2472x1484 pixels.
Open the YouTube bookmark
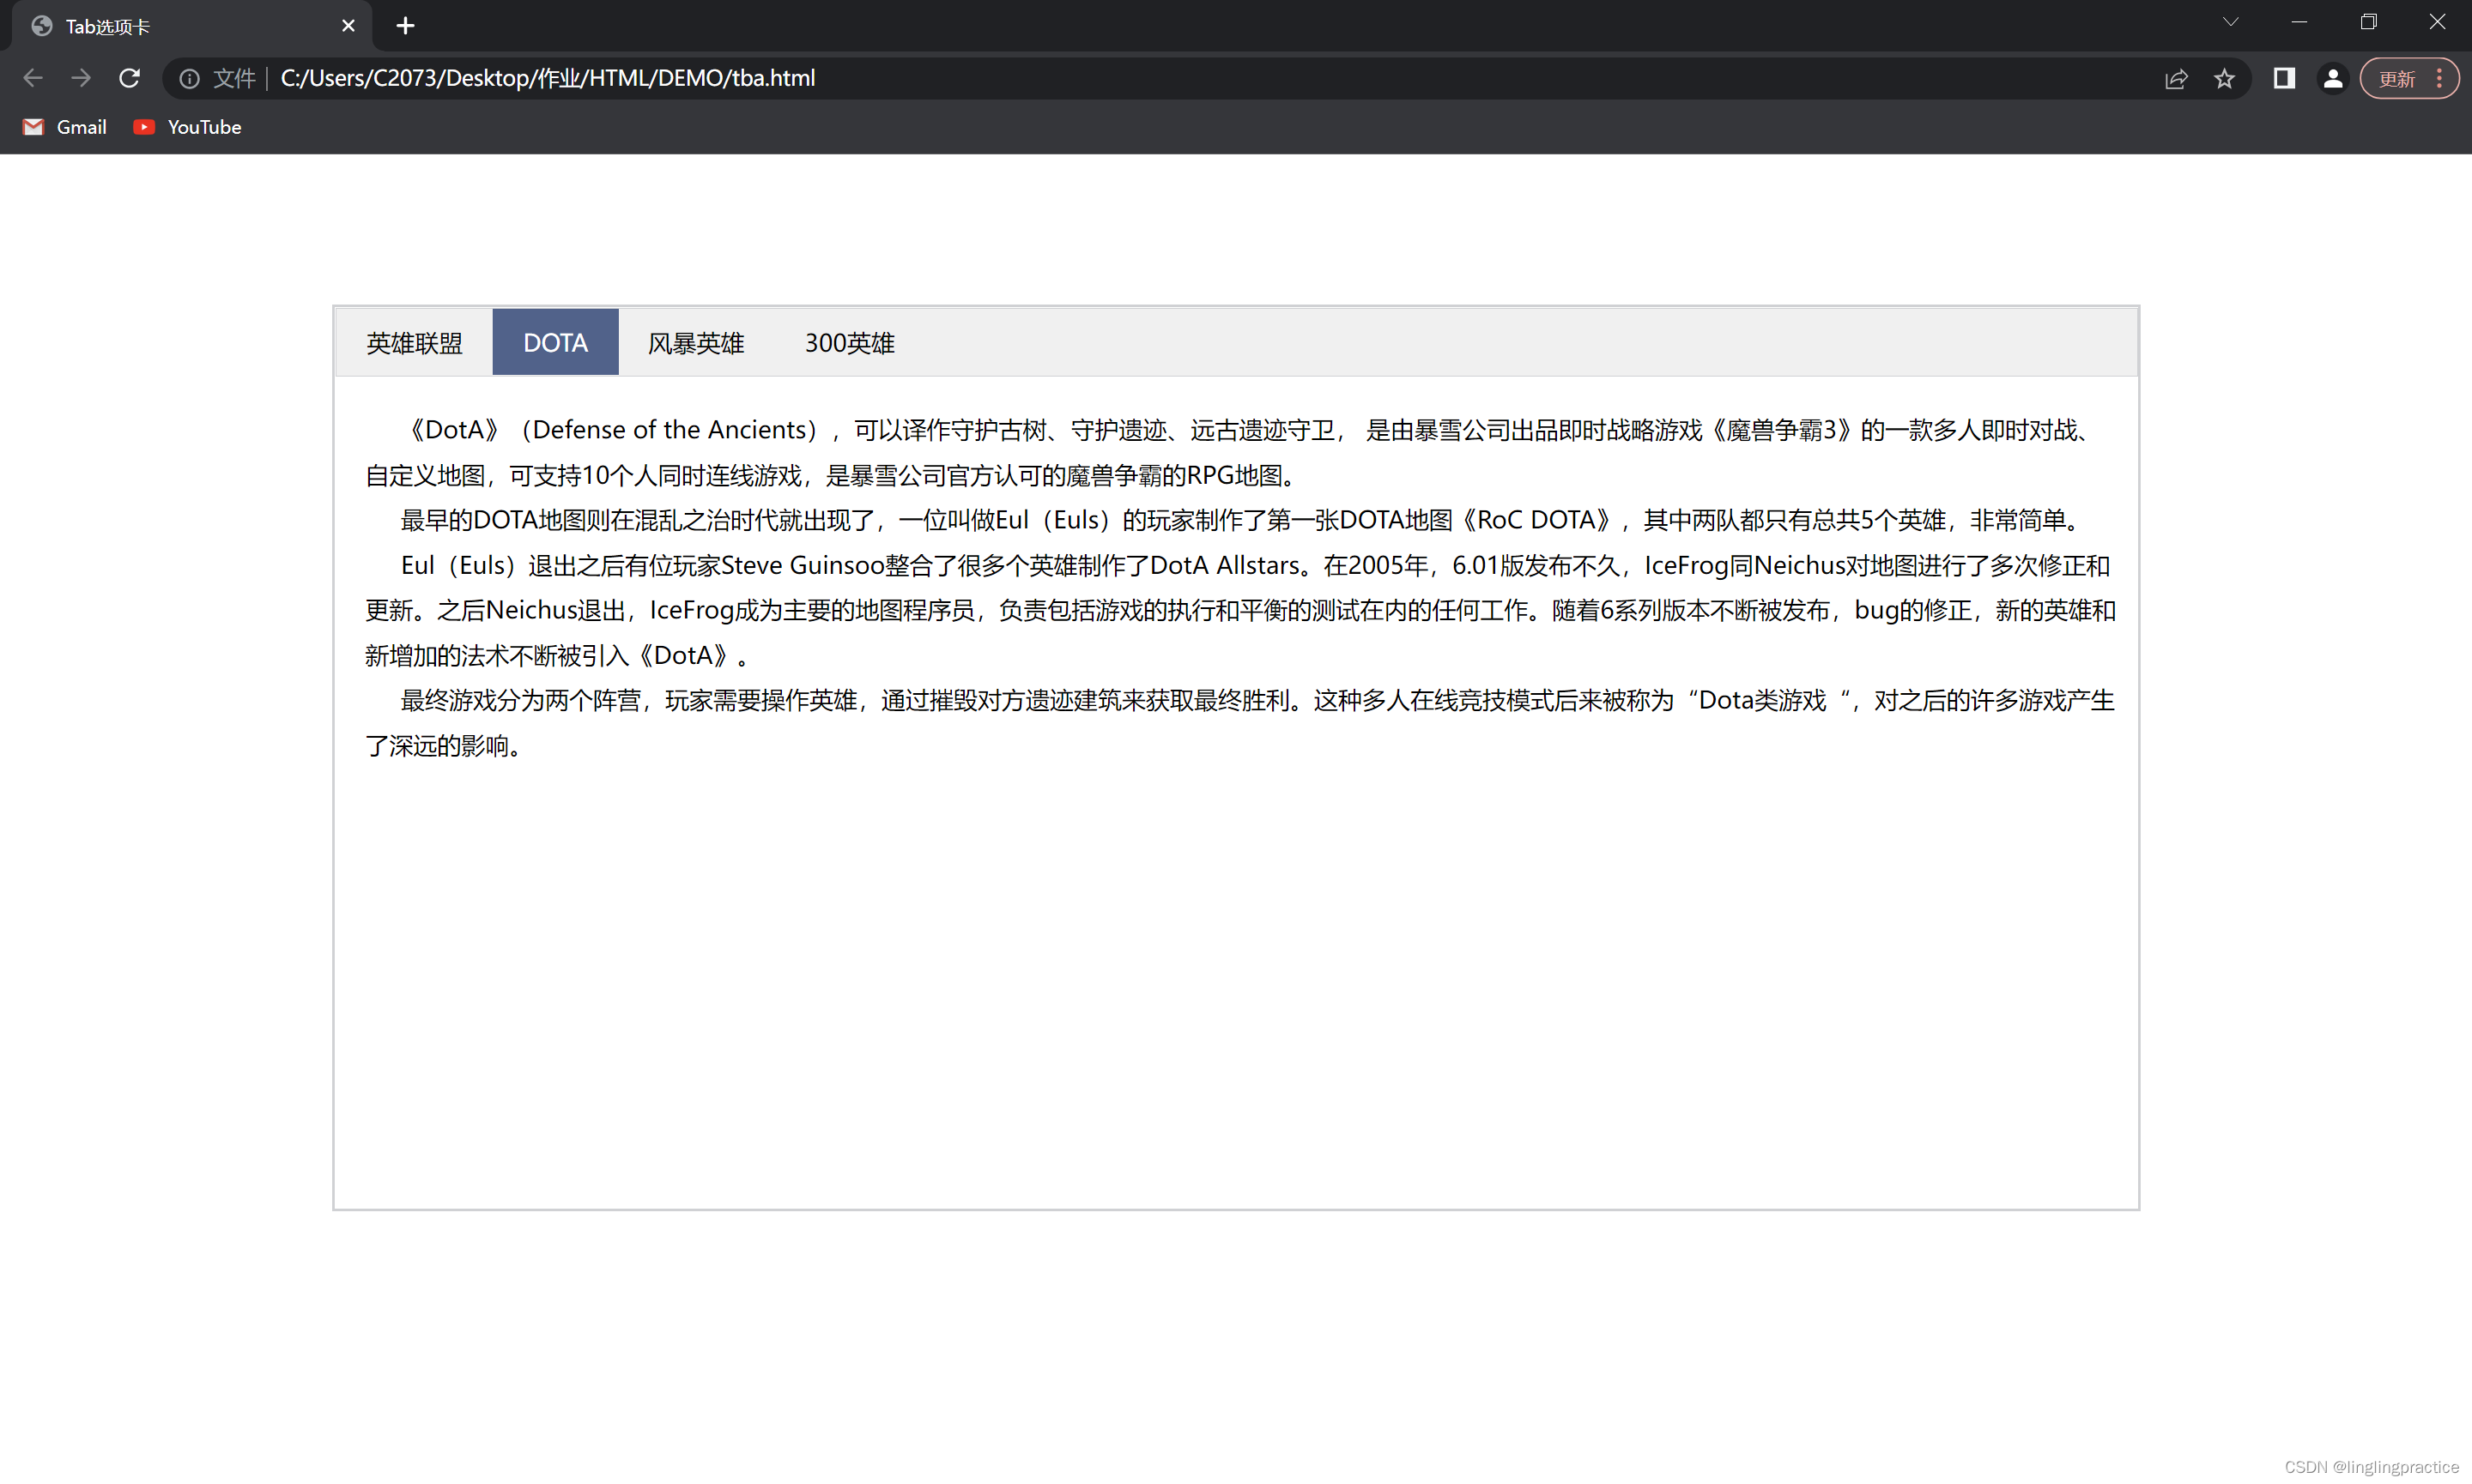pos(187,127)
